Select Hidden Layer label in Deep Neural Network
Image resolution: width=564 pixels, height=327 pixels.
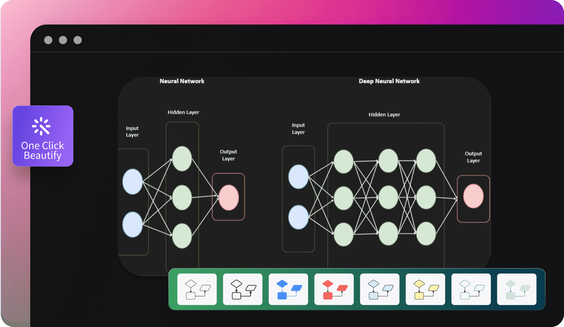tap(384, 114)
